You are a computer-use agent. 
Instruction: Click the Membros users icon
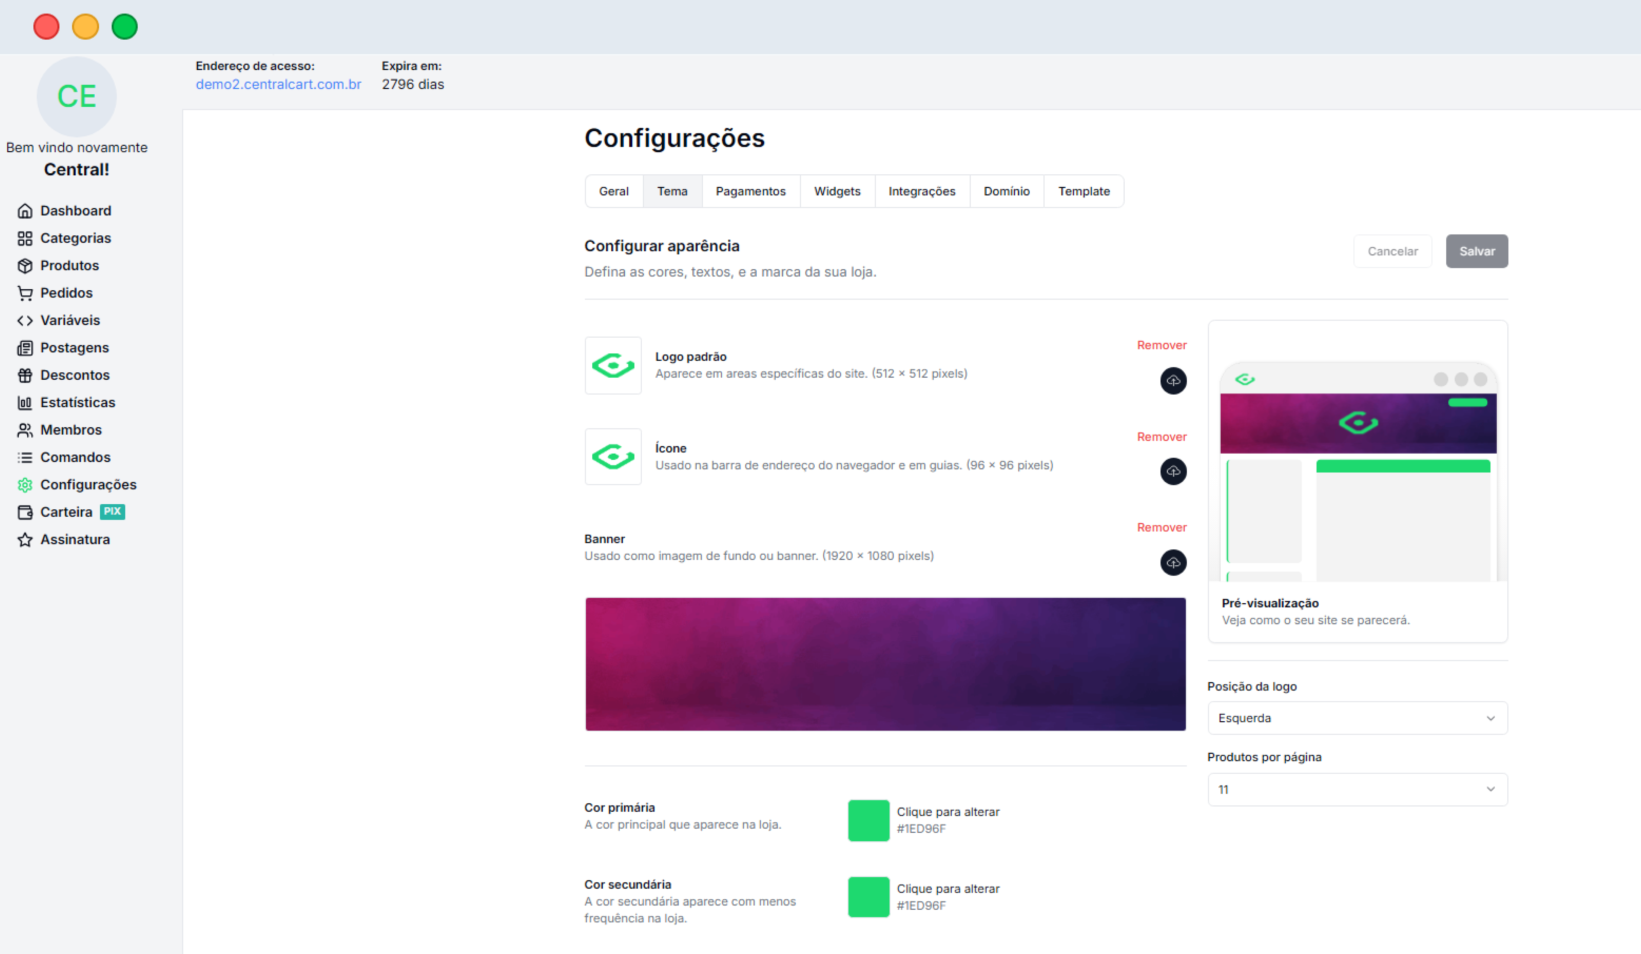tap(25, 430)
